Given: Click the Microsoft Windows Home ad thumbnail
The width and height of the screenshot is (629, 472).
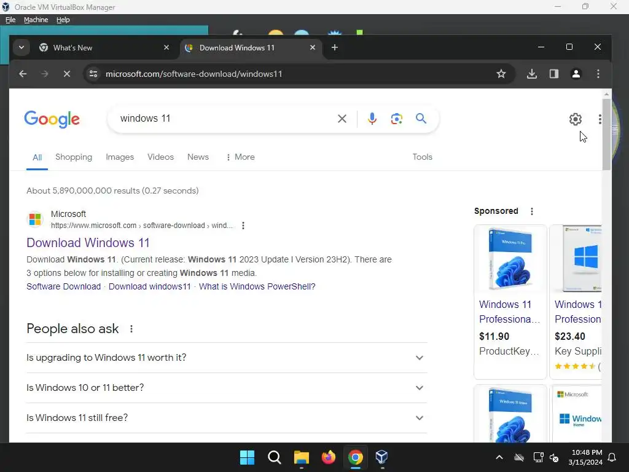Looking at the screenshot, I should 577,414.
